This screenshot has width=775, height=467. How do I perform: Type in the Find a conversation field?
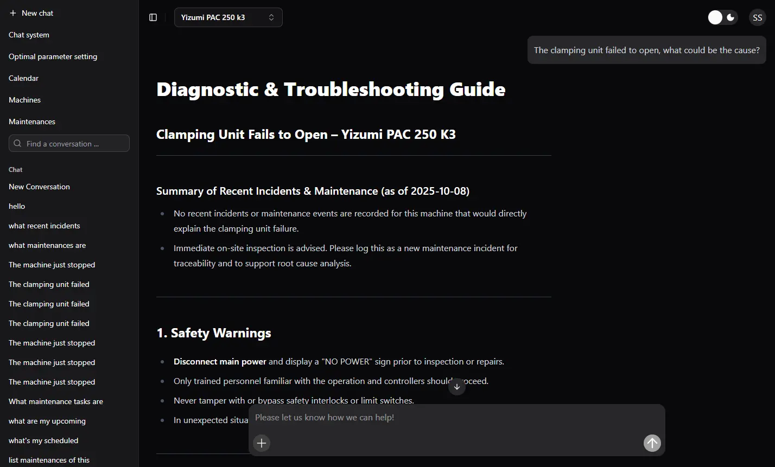coord(73,144)
